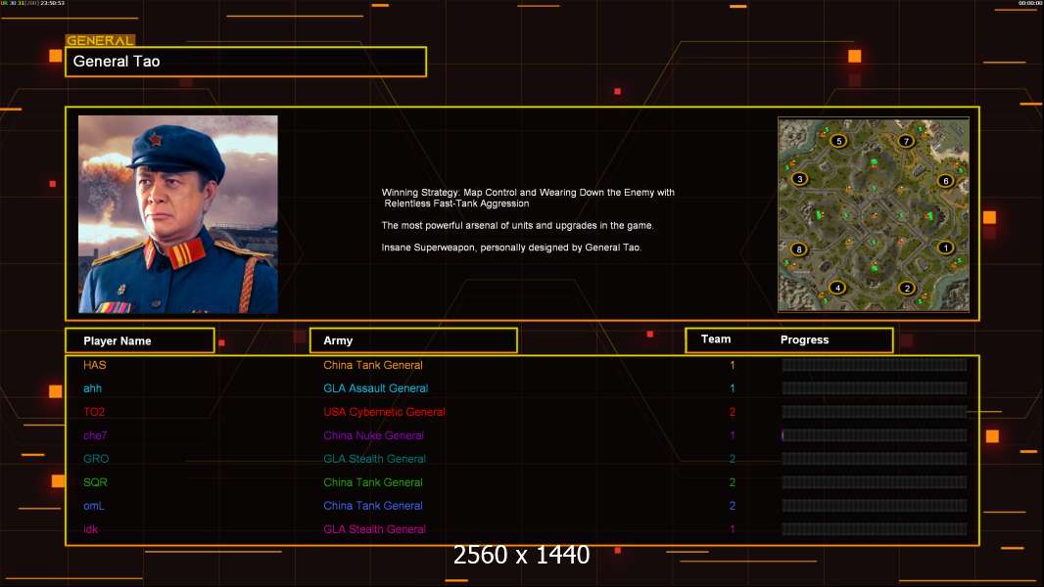This screenshot has height=587, width=1044.
Task: Click the Progress column header
Action: (804, 339)
